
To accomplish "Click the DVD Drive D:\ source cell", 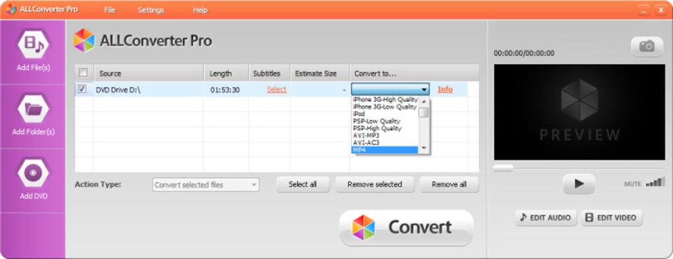I will click(148, 90).
